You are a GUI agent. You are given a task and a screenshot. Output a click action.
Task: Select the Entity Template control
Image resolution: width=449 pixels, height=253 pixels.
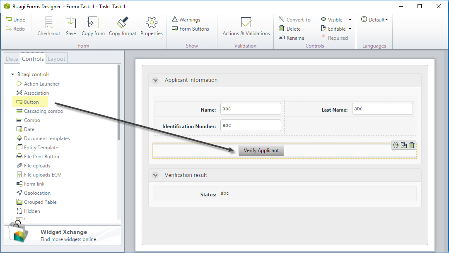pyautogui.click(x=37, y=148)
